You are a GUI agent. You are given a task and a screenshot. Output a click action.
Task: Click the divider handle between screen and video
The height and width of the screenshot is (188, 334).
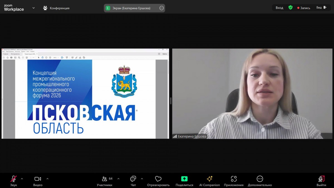coord(171,101)
